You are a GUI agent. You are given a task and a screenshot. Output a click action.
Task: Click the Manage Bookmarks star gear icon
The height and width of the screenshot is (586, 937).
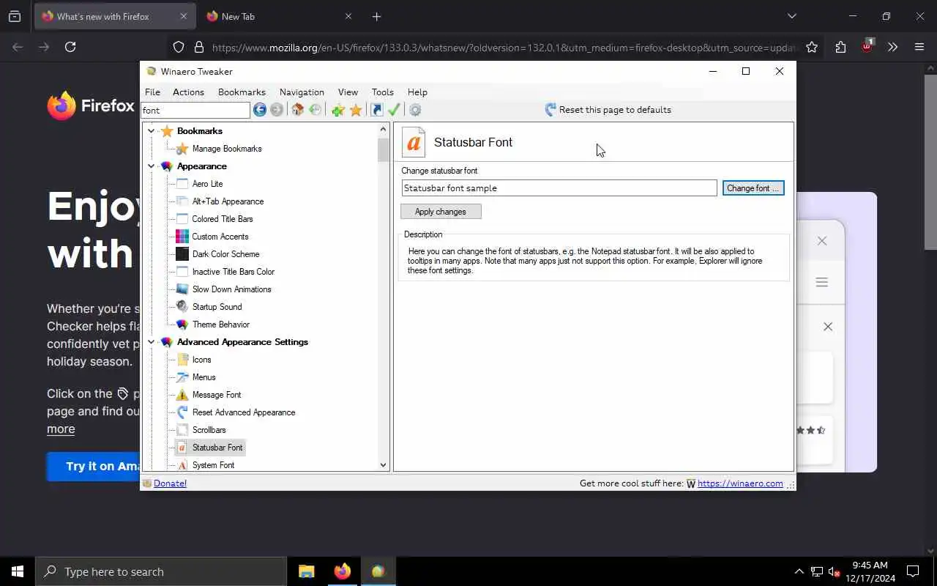pos(182,149)
